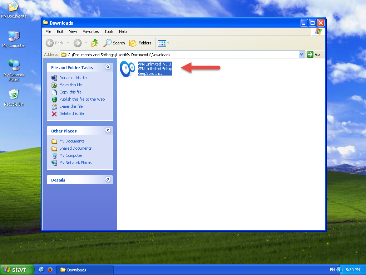Click the EN language indicator
This screenshot has height=275, width=366.
click(x=332, y=270)
